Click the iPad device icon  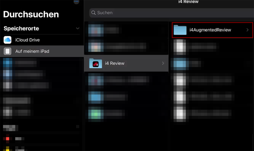point(7,51)
